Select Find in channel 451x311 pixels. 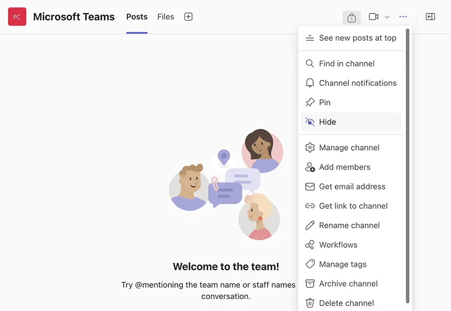(x=346, y=64)
